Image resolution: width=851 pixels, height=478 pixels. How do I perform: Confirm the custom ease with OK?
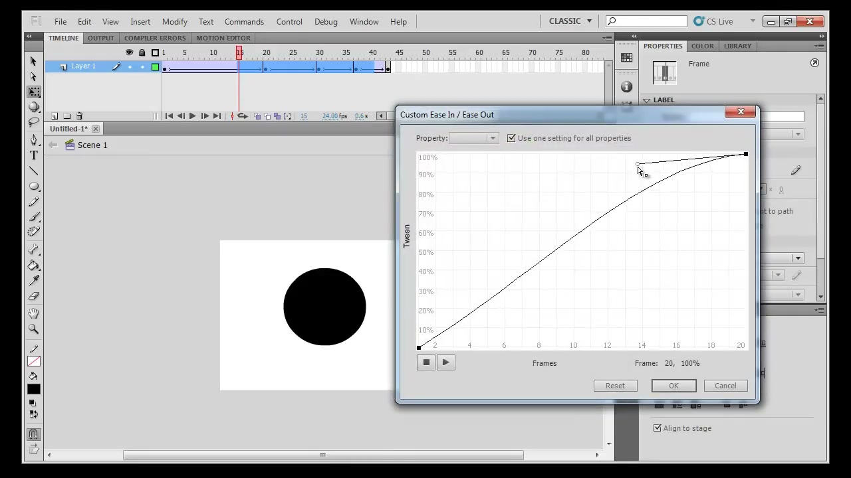(673, 386)
